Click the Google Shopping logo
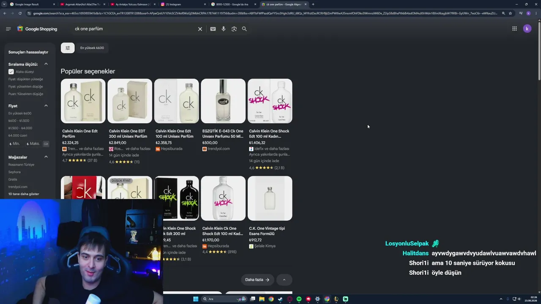Image resolution: width=541 pixels, height=304 pixels. coord(37,29)
